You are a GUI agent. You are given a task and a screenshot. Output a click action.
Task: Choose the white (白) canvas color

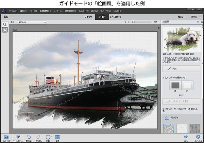coord(187,85)
